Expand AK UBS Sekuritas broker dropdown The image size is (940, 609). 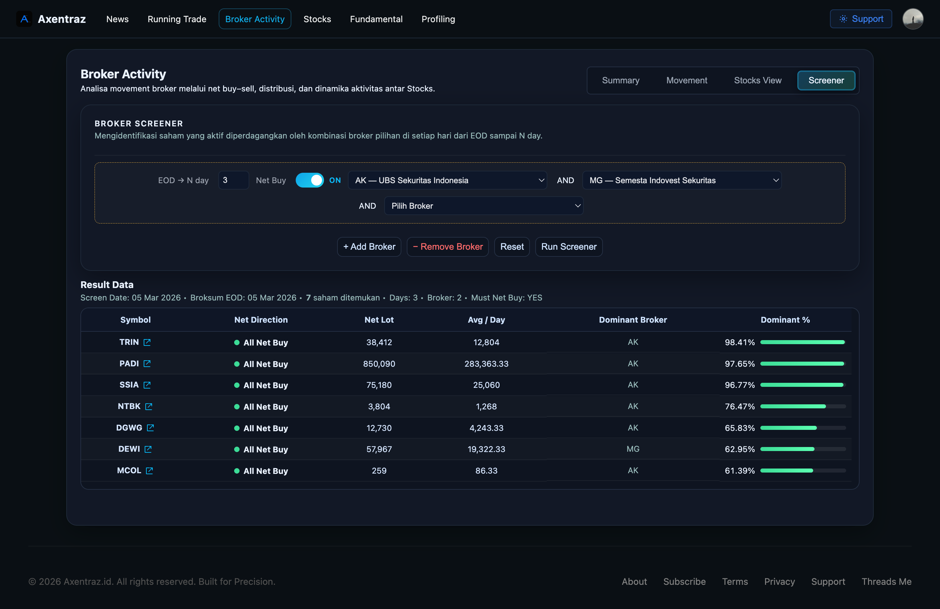tap(447, 180)
